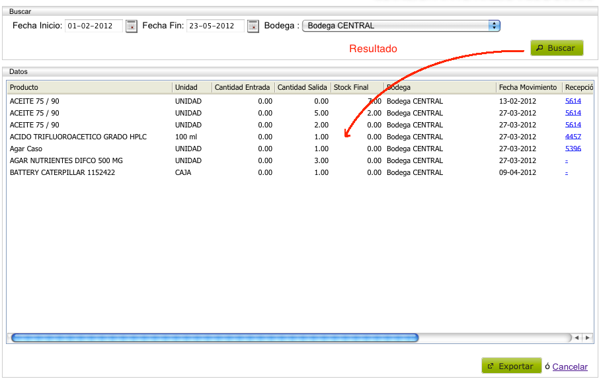Image resolution: width=601 pixels, height=379 pixels.
Task: Open the Fecha Fin calendar picker
Action: (253, 26)
